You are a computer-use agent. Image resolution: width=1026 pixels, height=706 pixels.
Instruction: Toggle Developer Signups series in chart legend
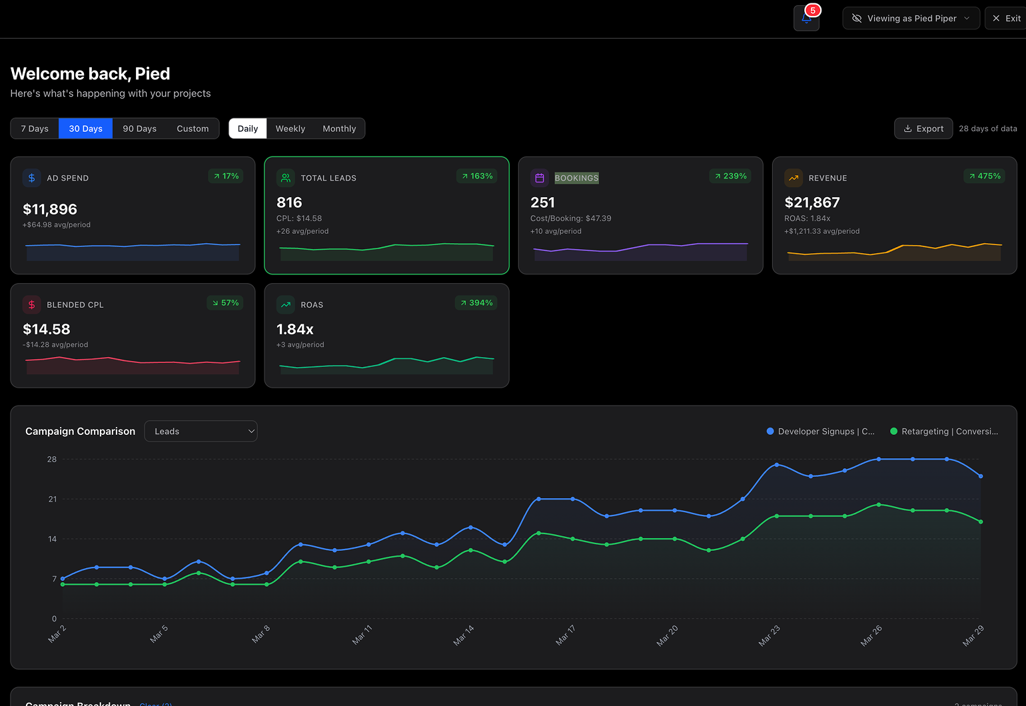[x=820, y=432]
